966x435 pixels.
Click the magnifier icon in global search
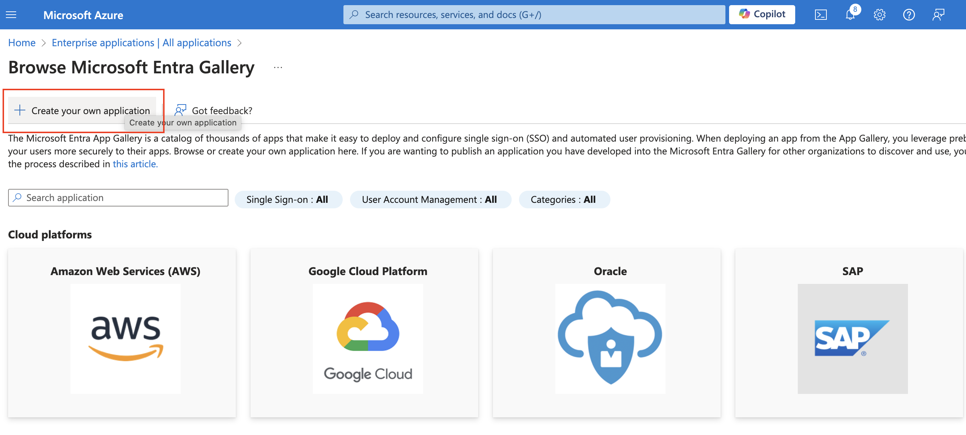354,15
